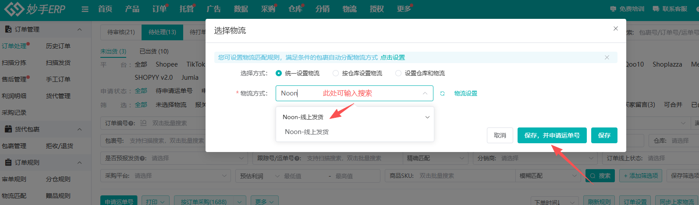Click the 订单管理 section icon
The image size is (699, 205).
pyautogui.click(x=8, y=29)
